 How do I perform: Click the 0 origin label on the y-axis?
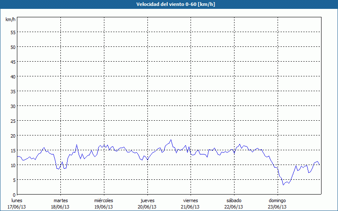click(14, 195)
